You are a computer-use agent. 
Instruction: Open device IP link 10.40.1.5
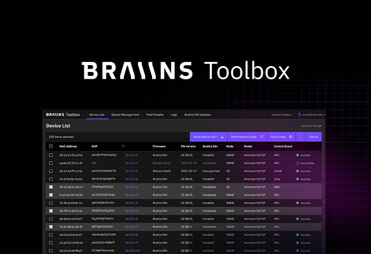click(x=131, y=211)
